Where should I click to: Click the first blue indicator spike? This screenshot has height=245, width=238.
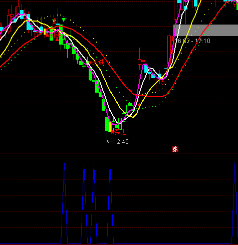pos(64,203)
